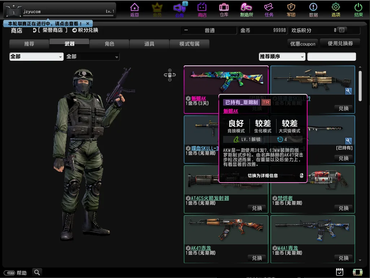Open the 推荐顺序 sort order dropdown
Screen dimensions: 370x278
pyautogui.click(x=282, y=57)
